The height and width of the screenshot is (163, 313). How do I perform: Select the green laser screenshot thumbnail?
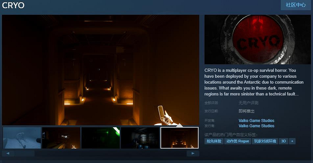click(x=101, y=138)
